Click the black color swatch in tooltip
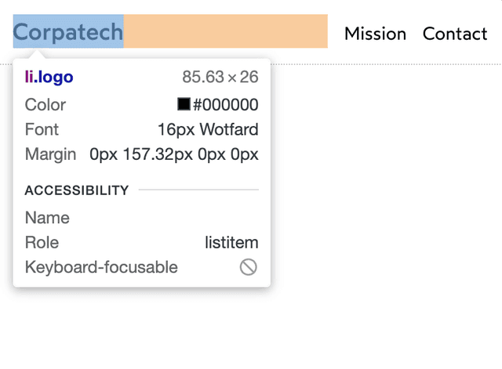 point(184,104)
